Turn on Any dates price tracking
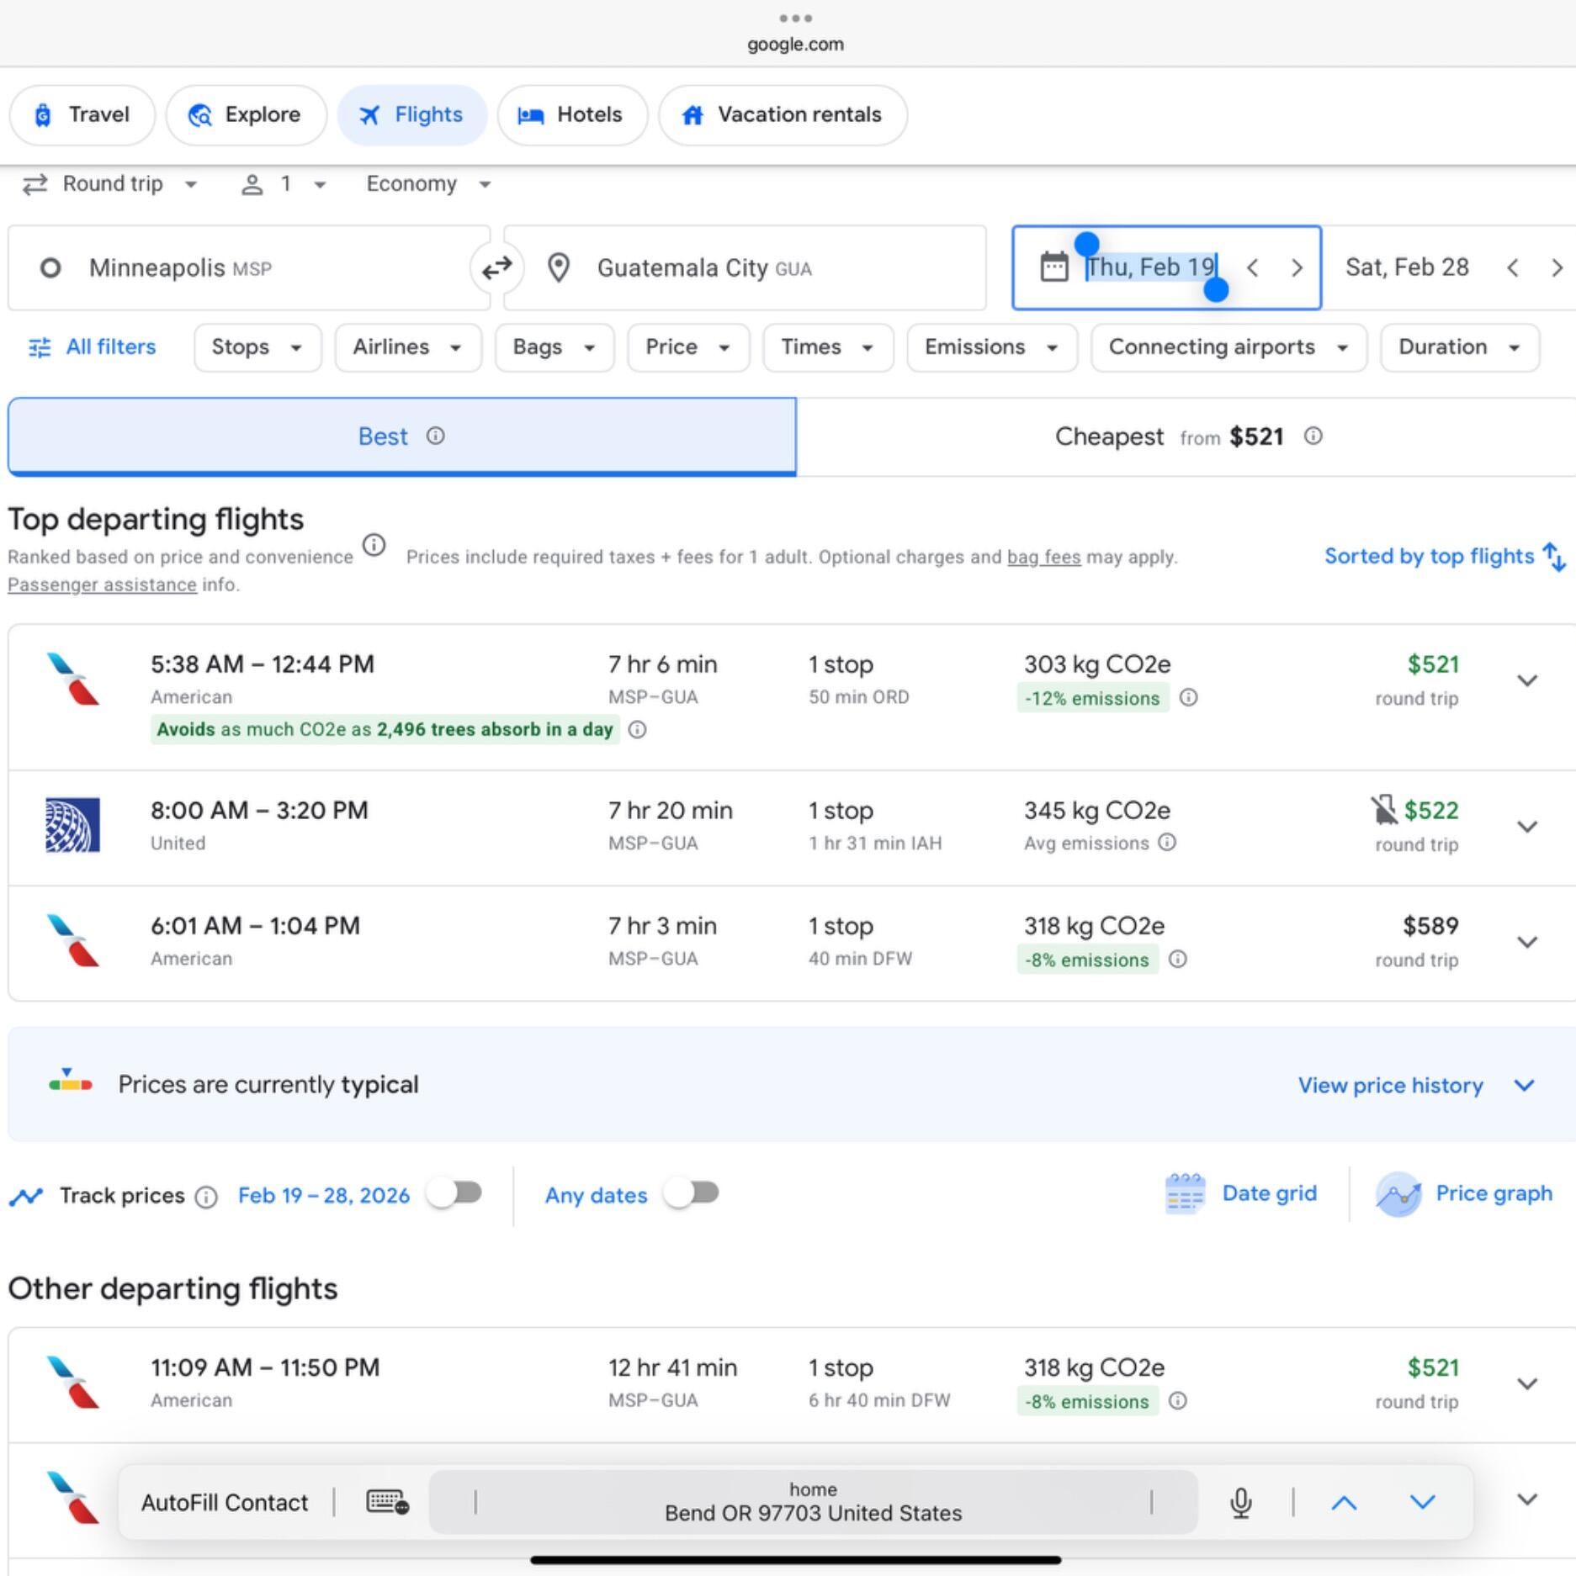This screenshot has height=1576, width=1576. pos(692,1193)
